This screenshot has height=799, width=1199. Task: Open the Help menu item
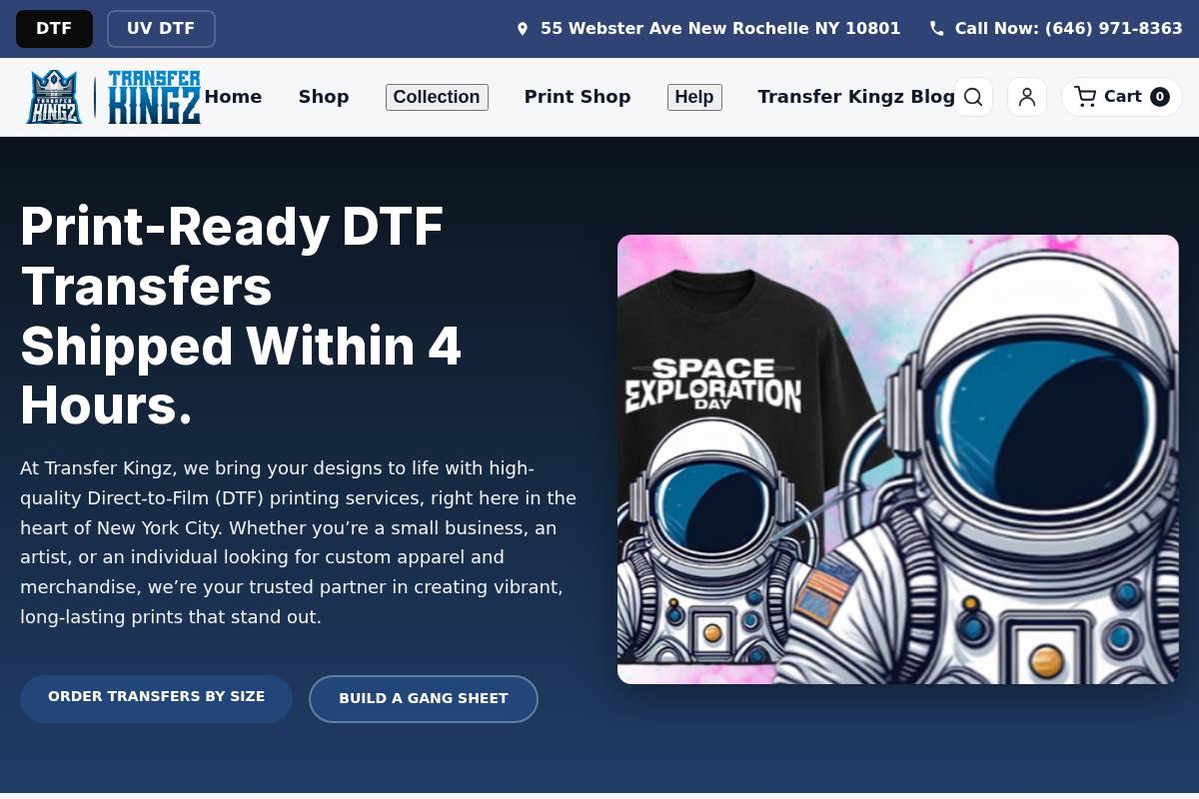pos(694,97)
